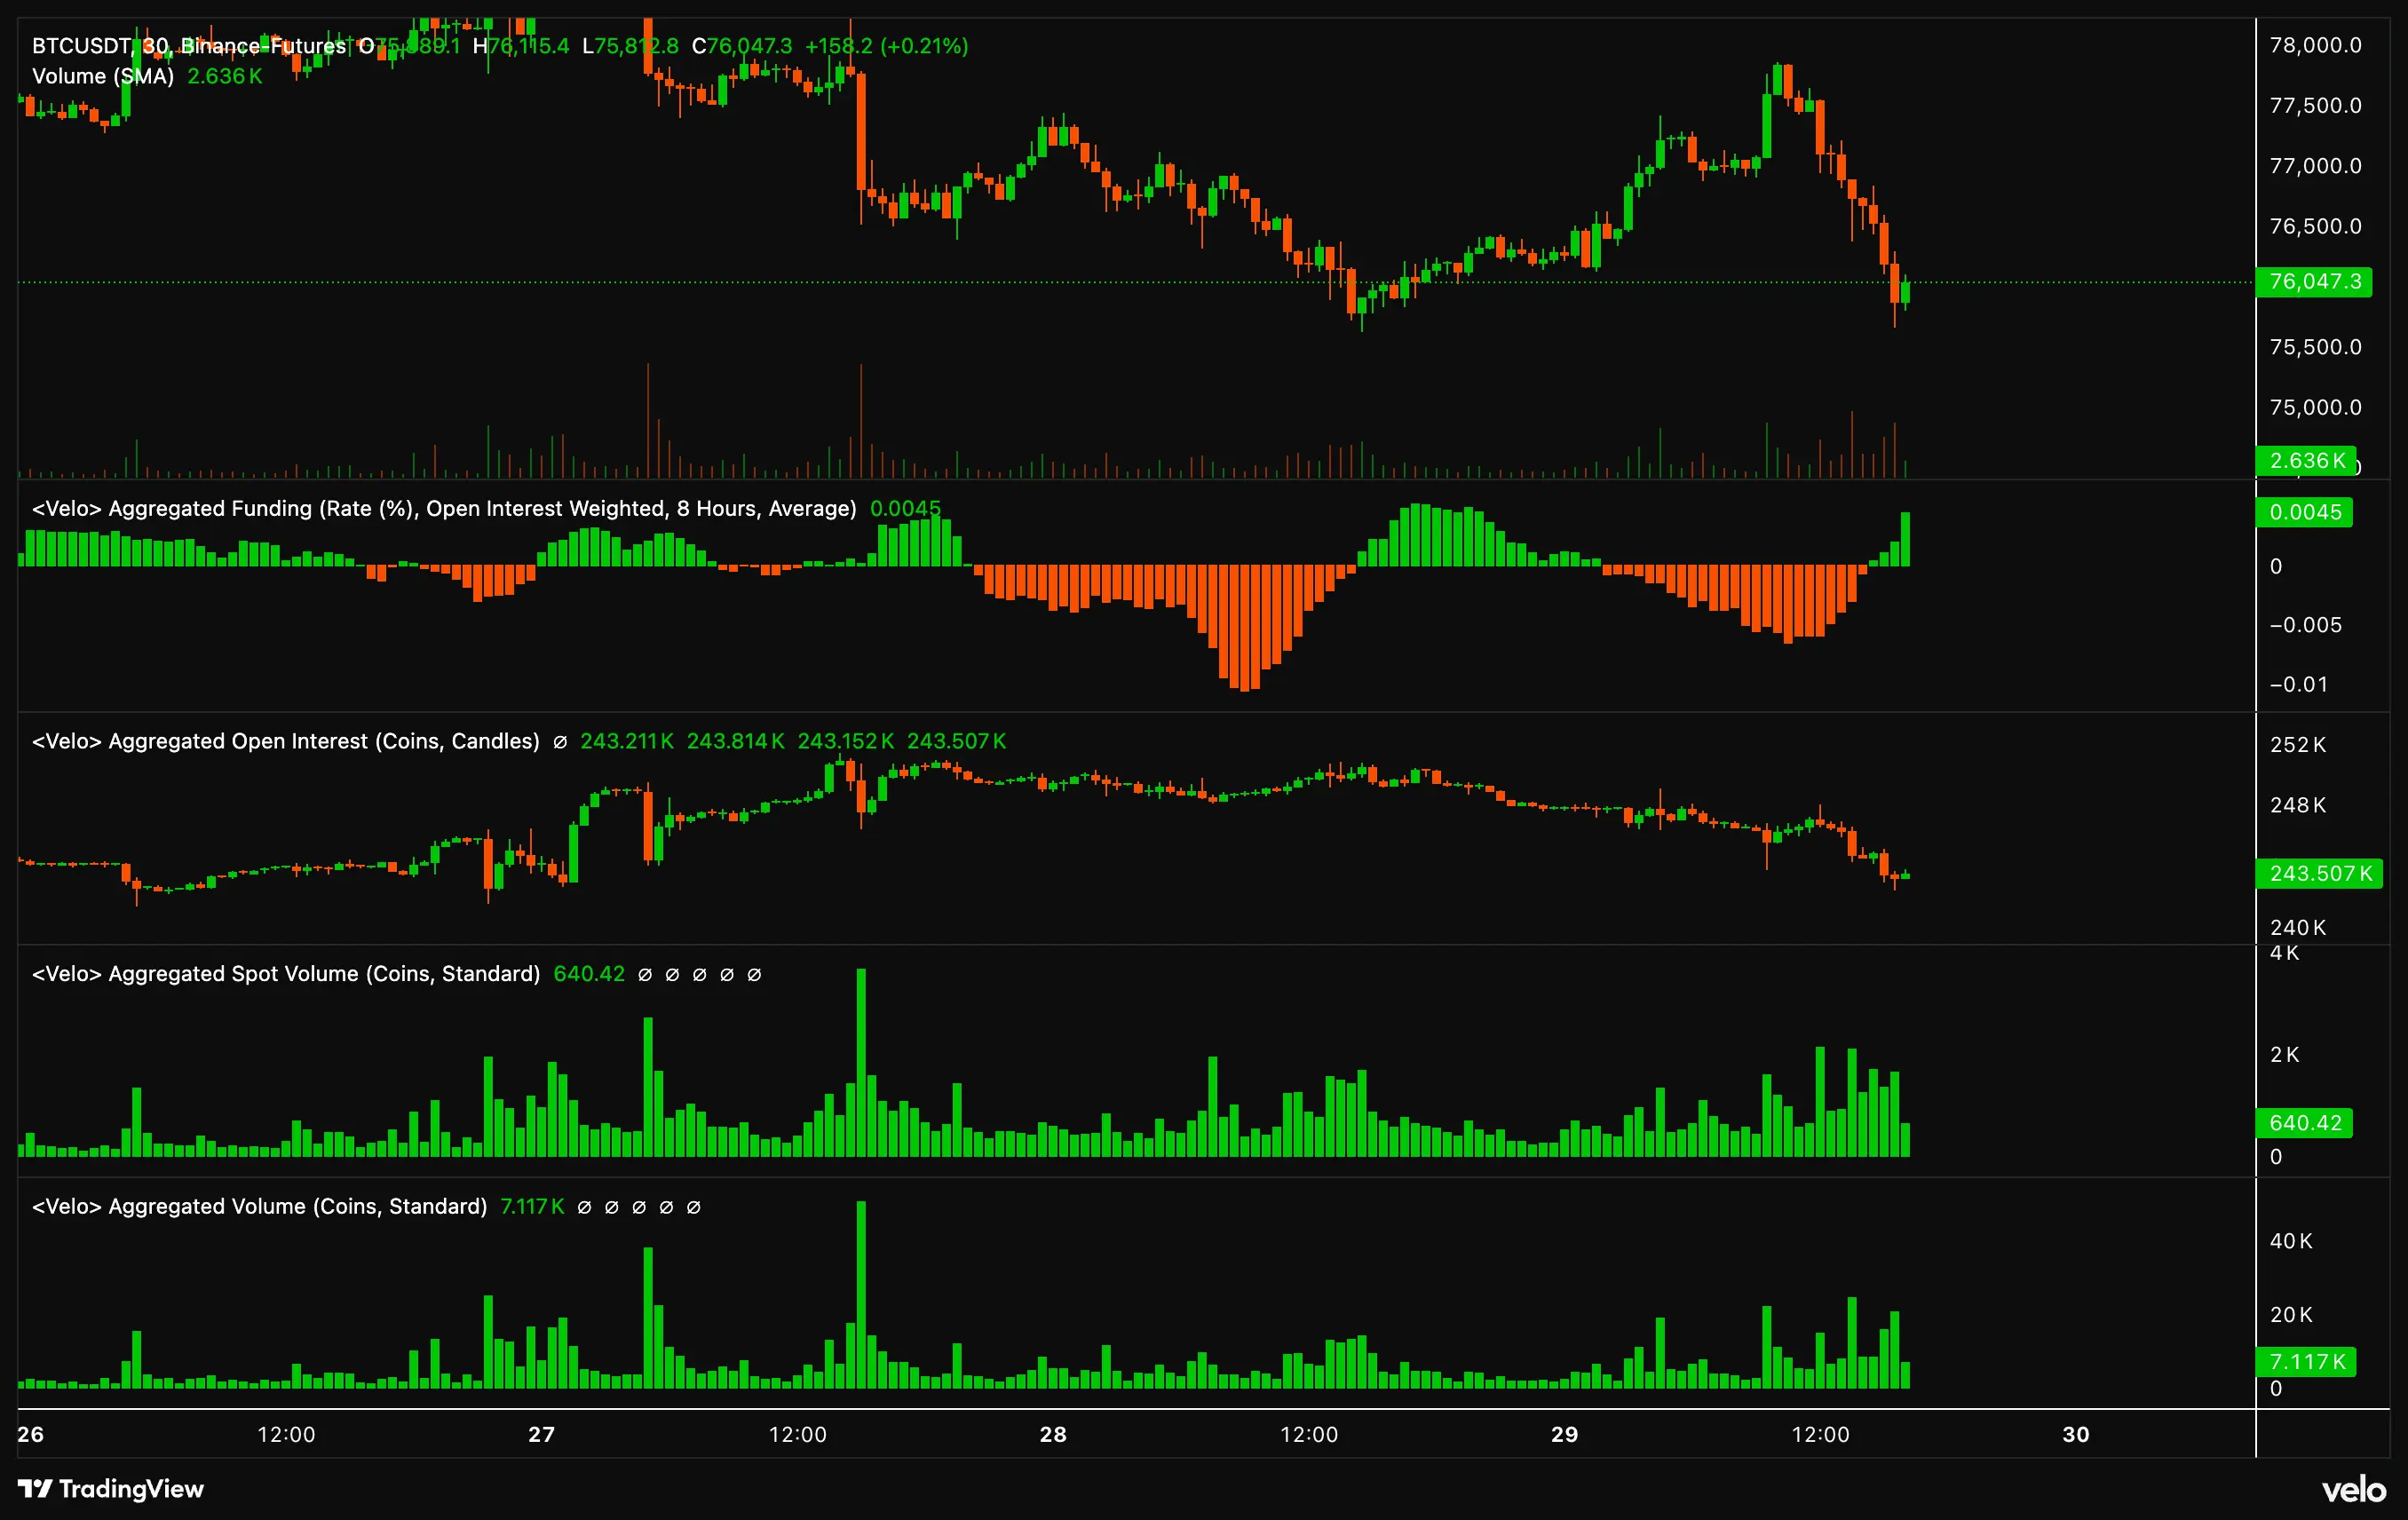Screen dimensions: 2408x1520
Task: Click the last null symbol in the Aggregated Volume legend
Action: point(693,1207)
